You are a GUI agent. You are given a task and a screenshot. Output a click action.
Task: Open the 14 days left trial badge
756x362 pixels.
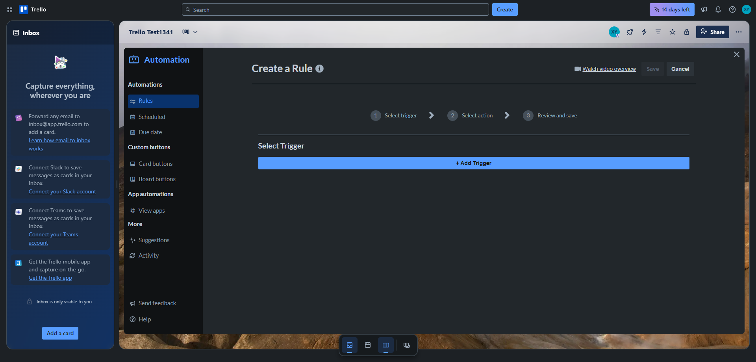coord(672,9)
